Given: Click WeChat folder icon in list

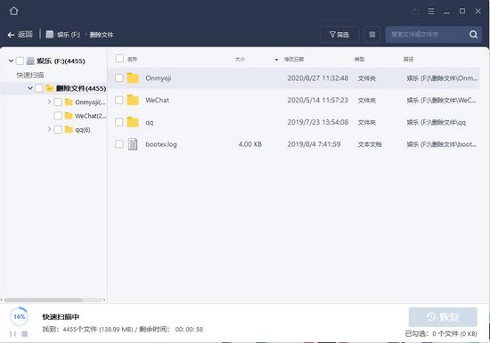Looking at the screenshot, I should click(133, 100).
